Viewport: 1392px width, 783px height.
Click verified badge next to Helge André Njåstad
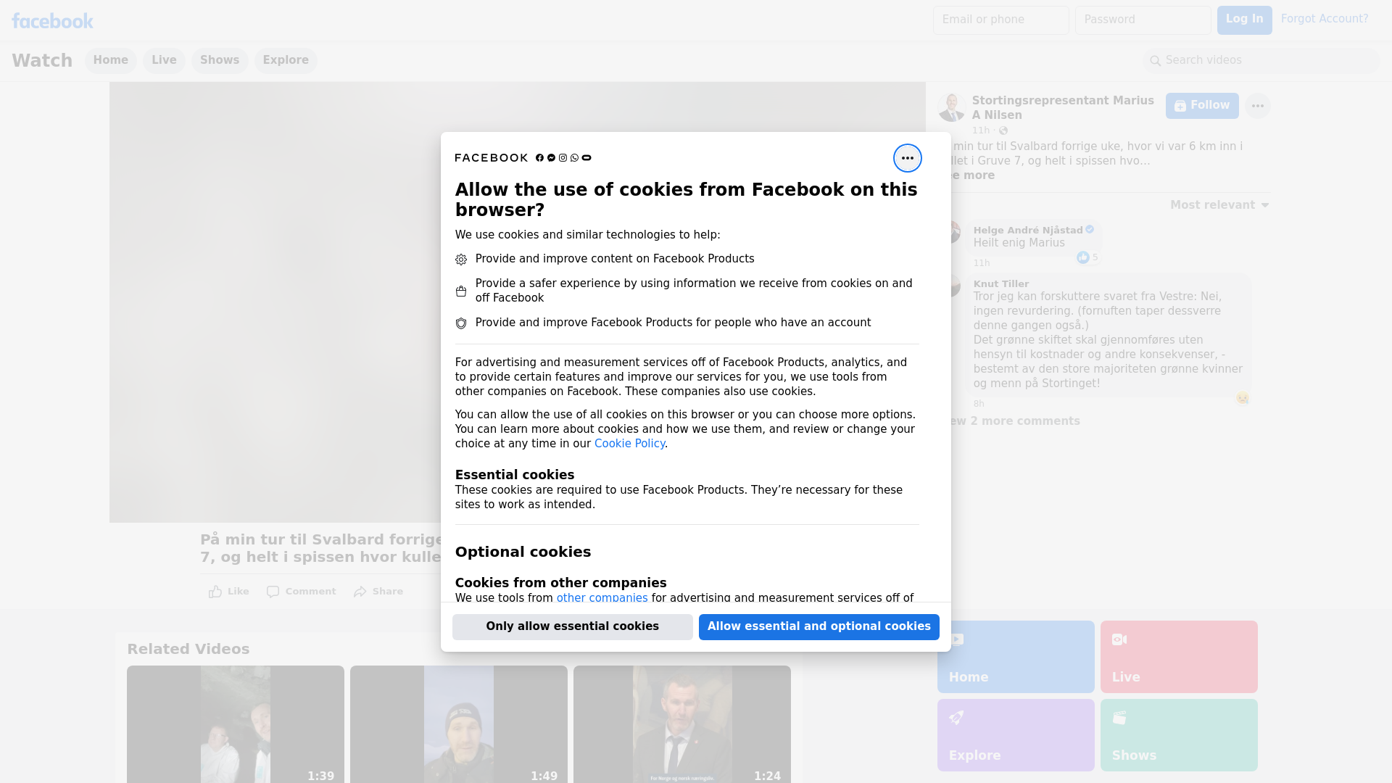click(1090, 229)
